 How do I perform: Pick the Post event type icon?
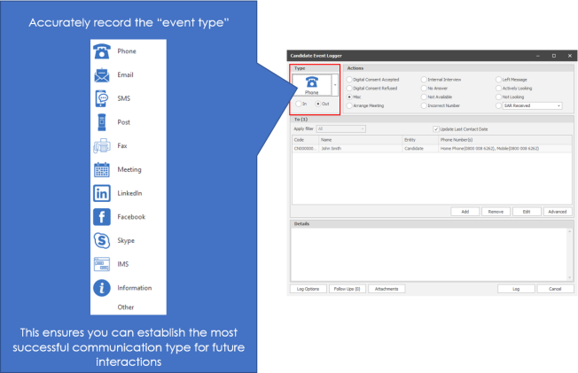(102, 122)
